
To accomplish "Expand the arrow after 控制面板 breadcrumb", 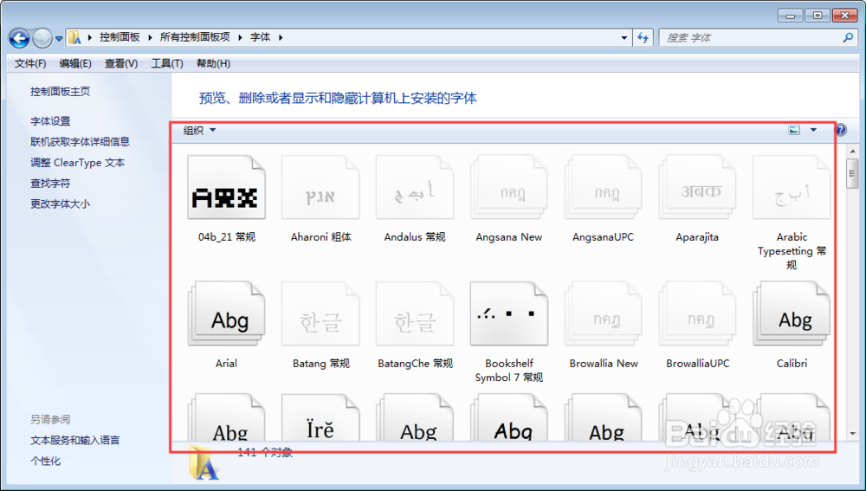I will tap(150, 37).
